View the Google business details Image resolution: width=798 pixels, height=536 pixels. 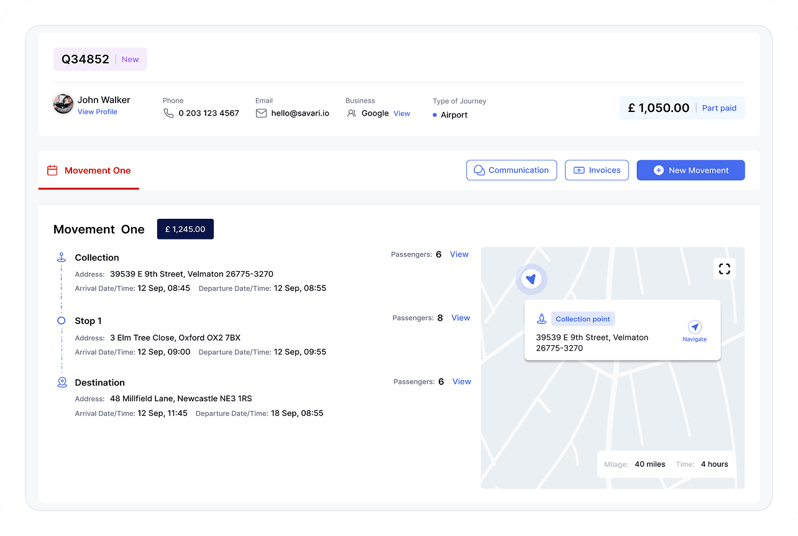click(x=401, y=113)
